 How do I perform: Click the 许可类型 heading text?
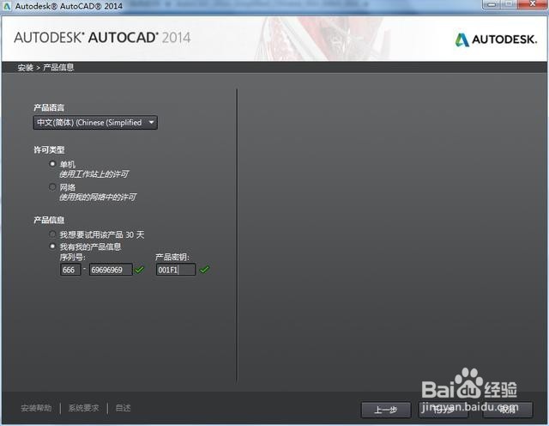[x=49, y=149]
